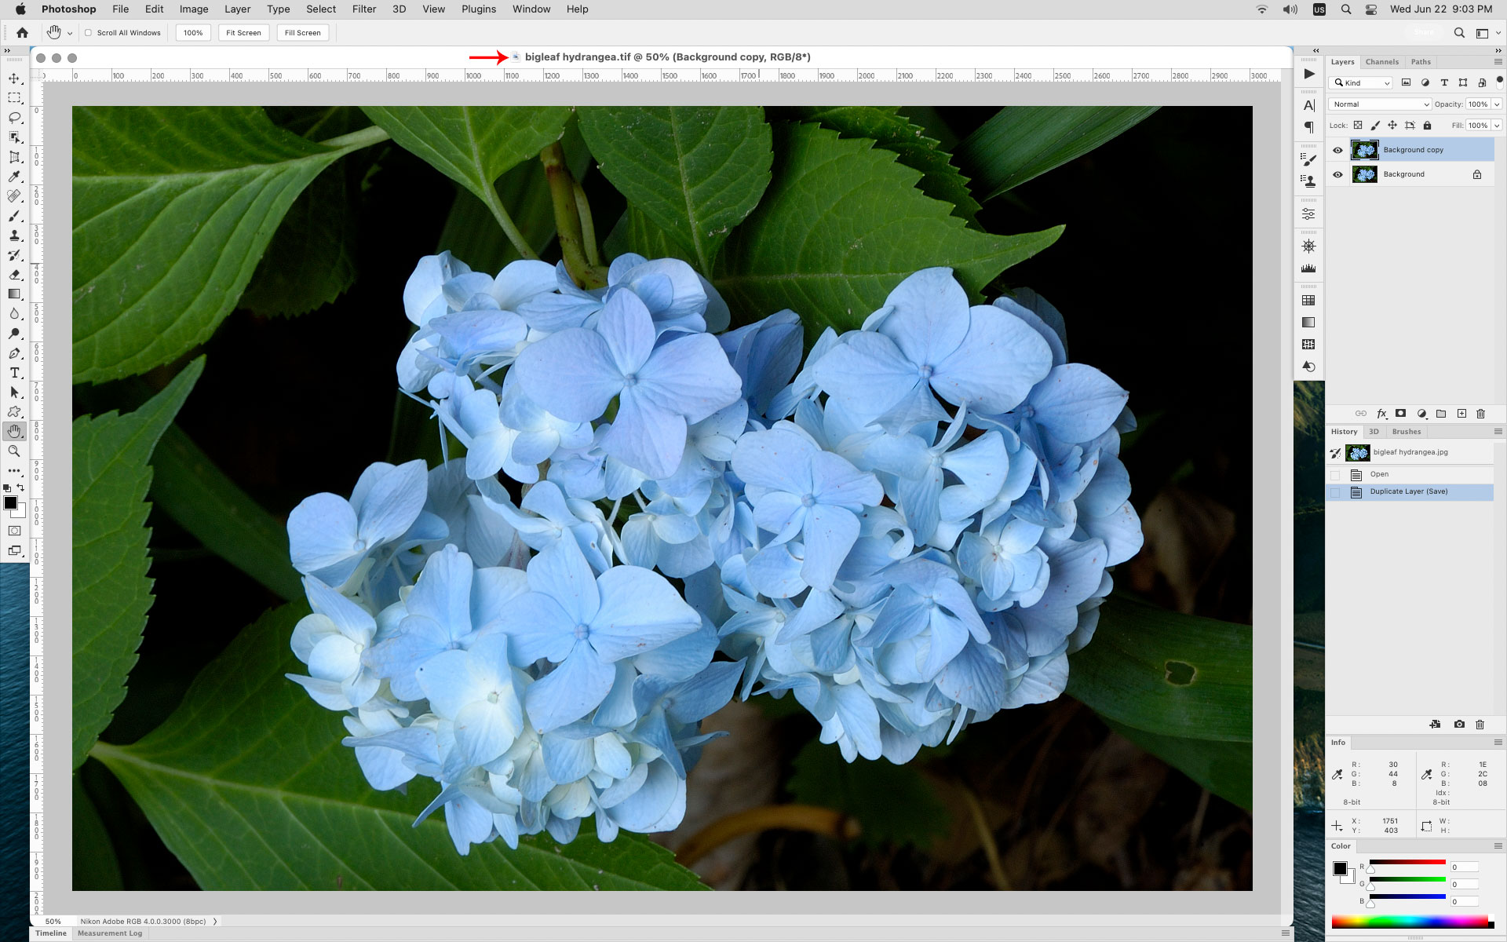The width and height of the screenshot is (1507, 942).
Task: Switch to the Channels tab
Action: [x=1381, y=62]
